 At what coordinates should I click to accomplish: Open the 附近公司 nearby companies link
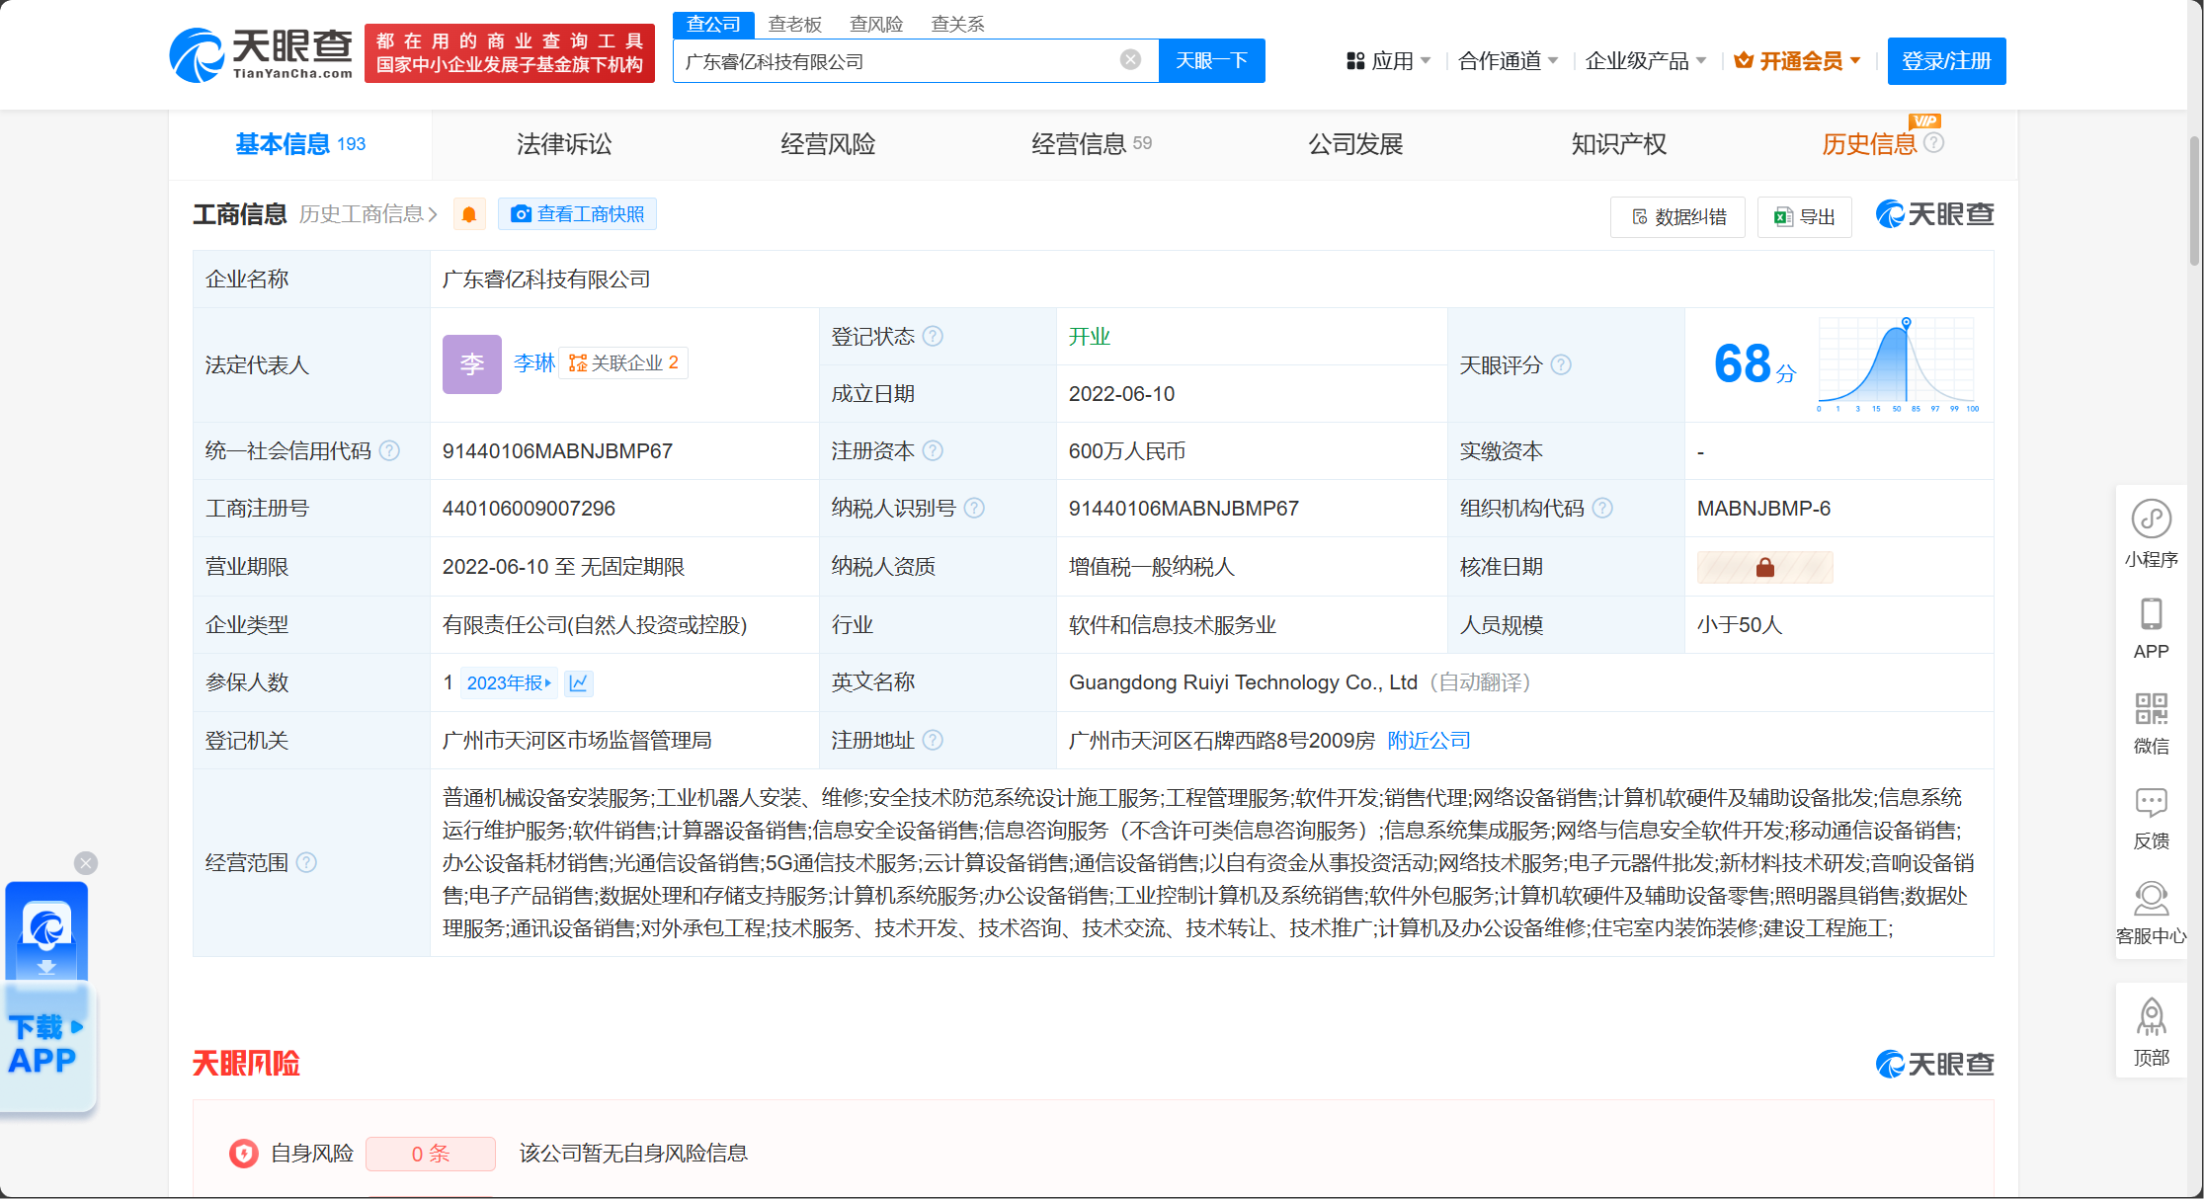(1429, 741)
